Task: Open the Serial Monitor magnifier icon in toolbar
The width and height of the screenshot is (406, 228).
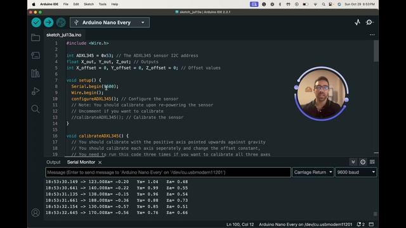Action: (x=369, y=23)
